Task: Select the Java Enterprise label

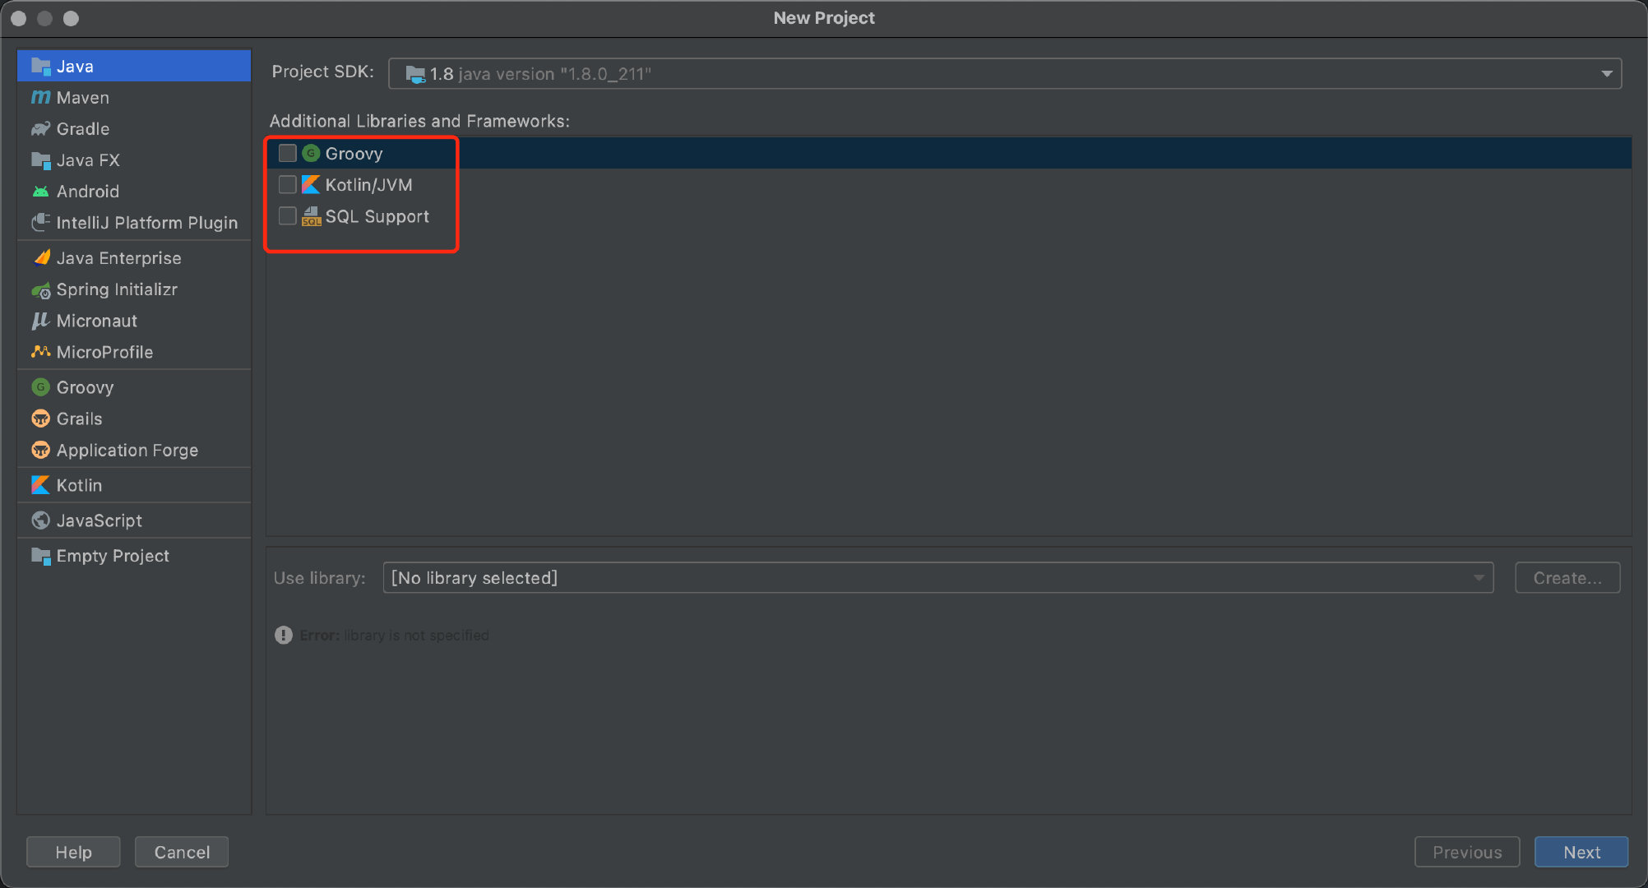Action: click(x=119, y=258)
